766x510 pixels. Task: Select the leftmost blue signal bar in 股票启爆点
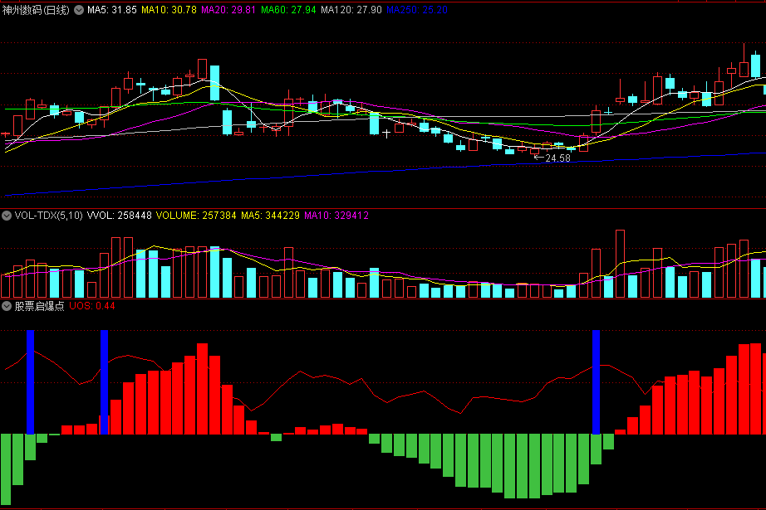tap(30, 382)
